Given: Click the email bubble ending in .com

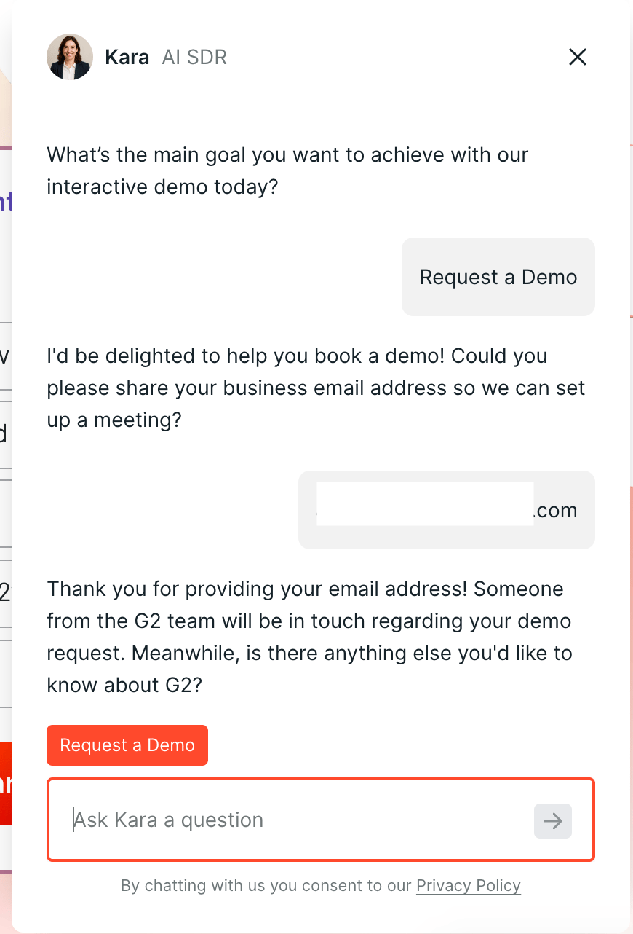Looking at the screenshot, I should pos(447,510).
